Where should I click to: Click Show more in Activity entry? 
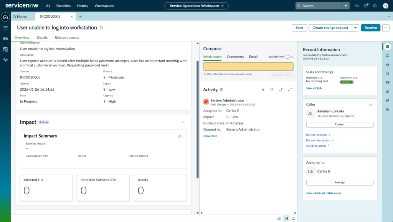click(210, 136)
